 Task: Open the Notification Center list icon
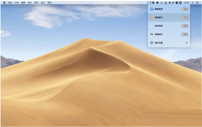[x=197, y=2]
